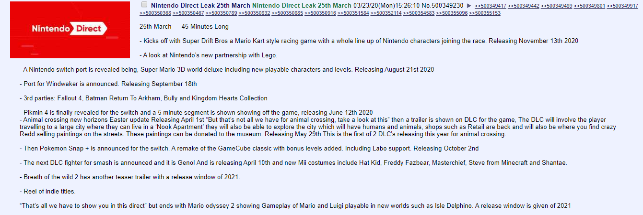Follow backlink >>500354583
The image size is (643, 215).
(x=419, y=13)
